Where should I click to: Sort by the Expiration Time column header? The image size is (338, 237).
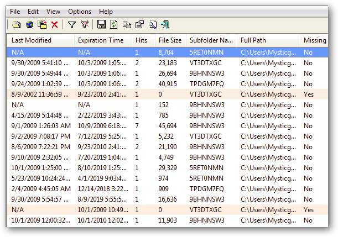tap(101, 40)
